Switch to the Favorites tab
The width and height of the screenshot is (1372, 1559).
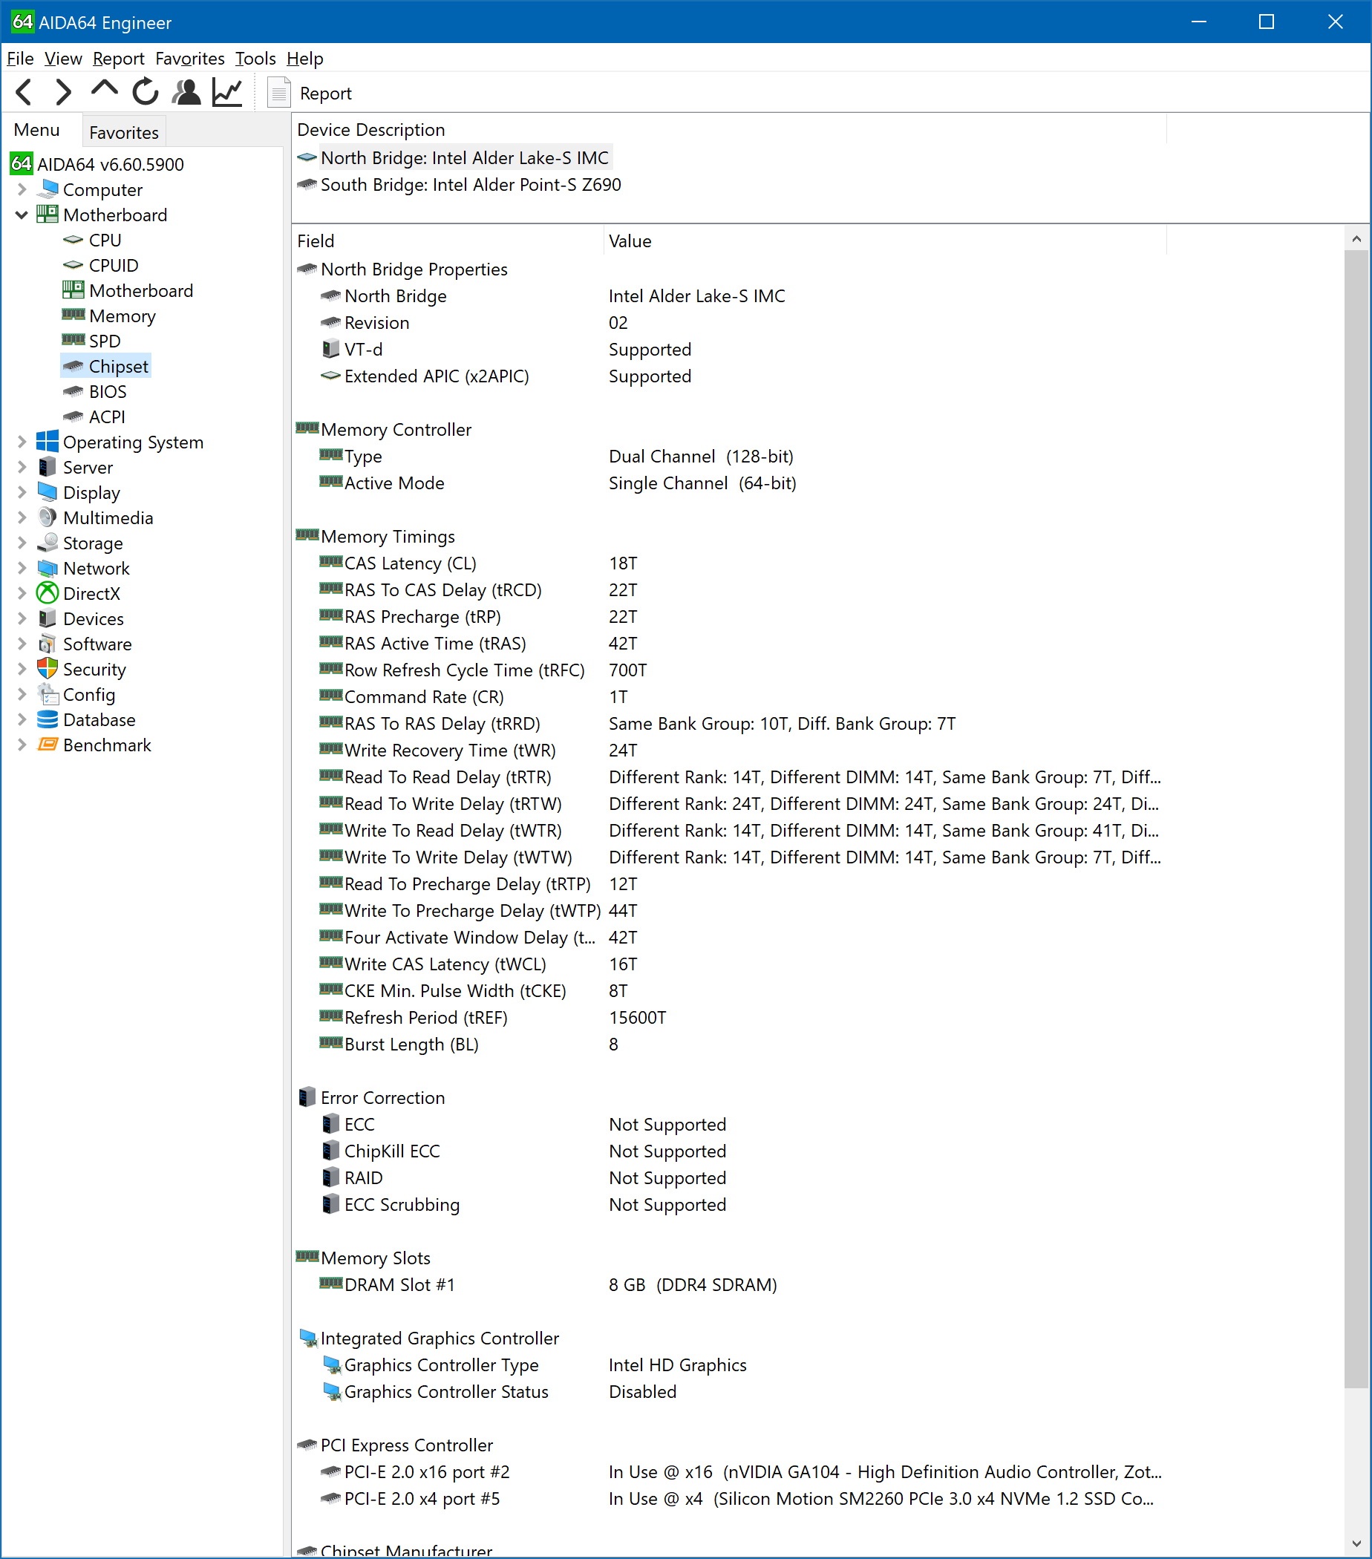pos(123,132)
